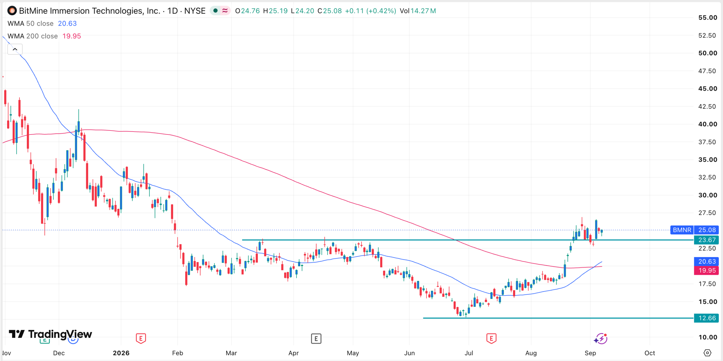Click the BMNR price label tag

(682, 230)
